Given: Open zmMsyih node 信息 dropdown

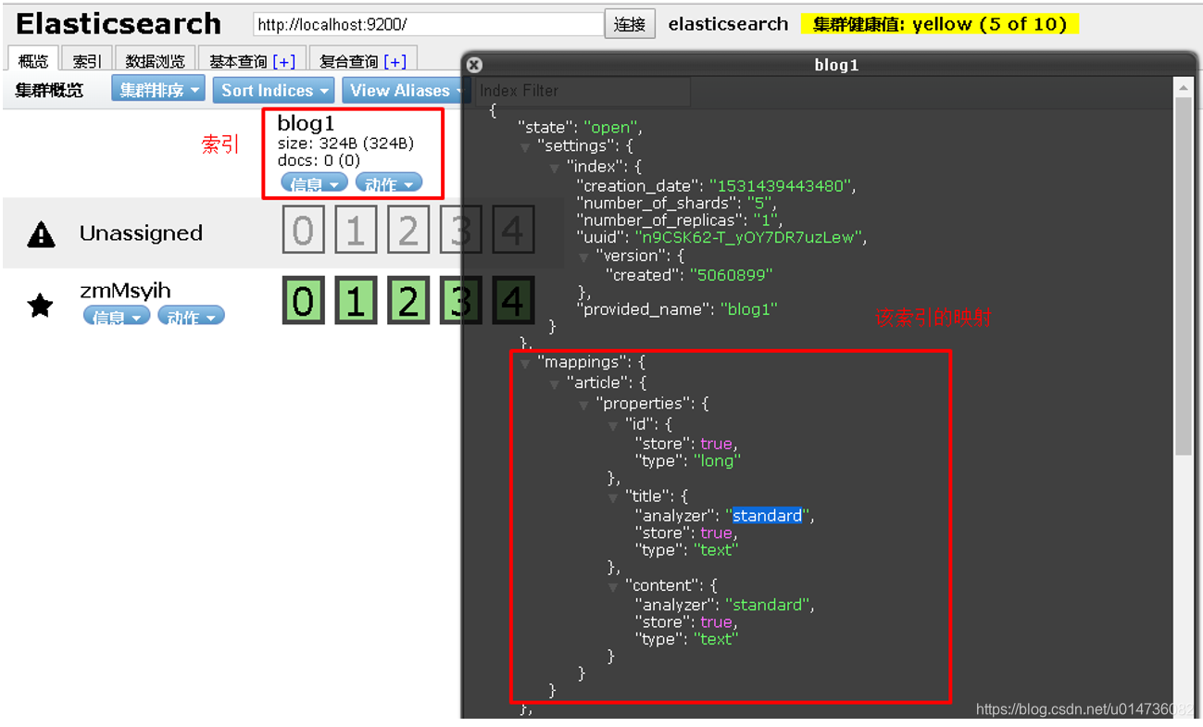Looking at the screenshot, I should pos(117,318).
